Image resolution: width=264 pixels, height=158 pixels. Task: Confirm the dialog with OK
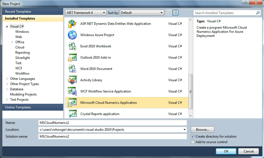[226, 151]
